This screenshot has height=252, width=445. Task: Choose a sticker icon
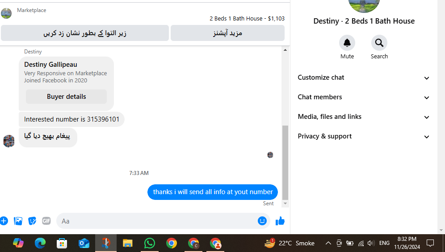(32, 221)
